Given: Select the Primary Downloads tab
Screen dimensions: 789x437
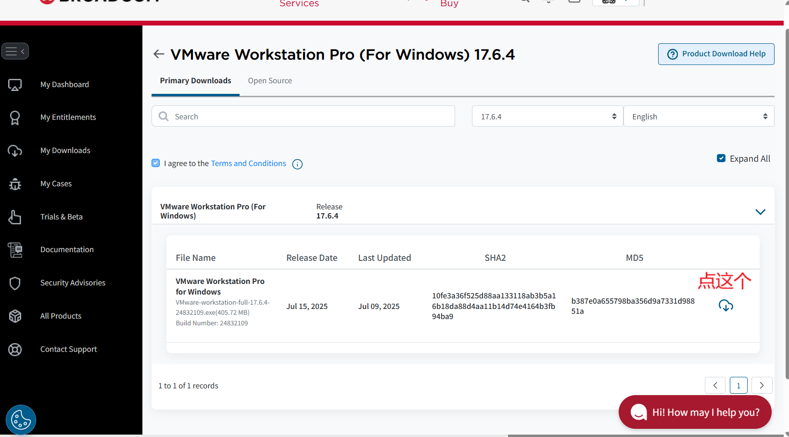Looking at the screenshot, I should pyautogui.click(x=195, y=81).
